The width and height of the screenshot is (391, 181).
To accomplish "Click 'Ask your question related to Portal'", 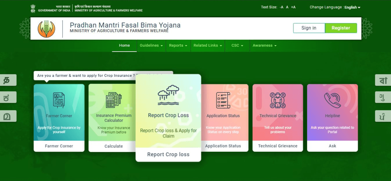I will [x=332, y=130].
